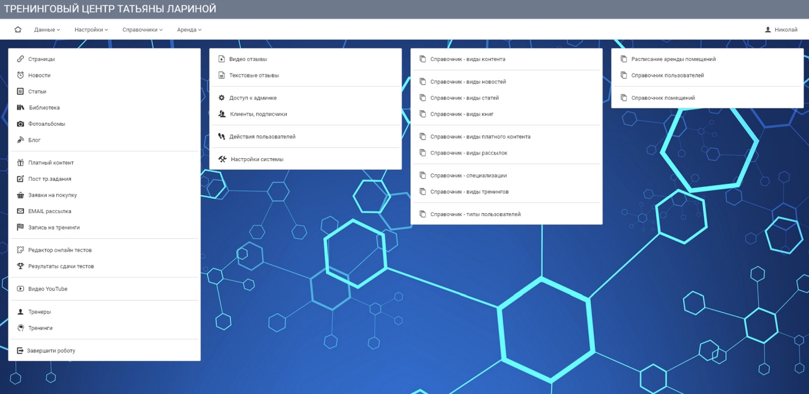Screen dimensions: 809x394
Task: Open the Настройки dropdown menu
Action: point(91,29)
